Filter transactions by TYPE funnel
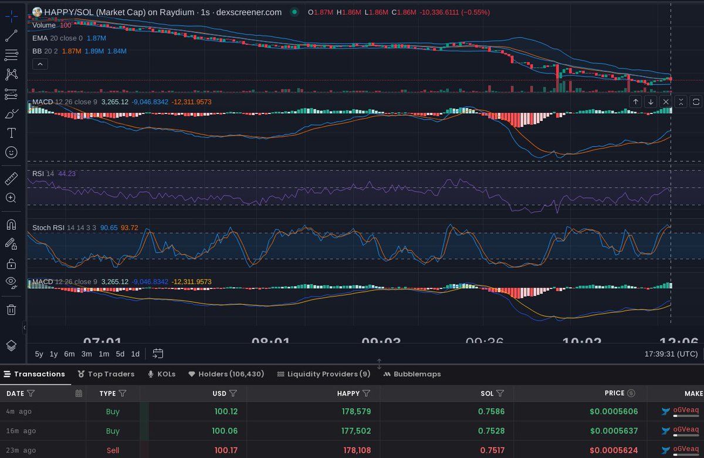The image size is (704, 458). [x=123, y=393]
